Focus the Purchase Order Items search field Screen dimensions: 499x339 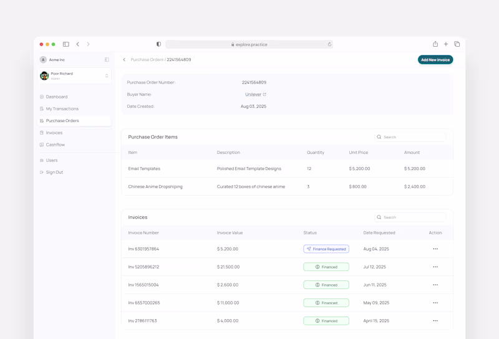click(x=410, y=137)
